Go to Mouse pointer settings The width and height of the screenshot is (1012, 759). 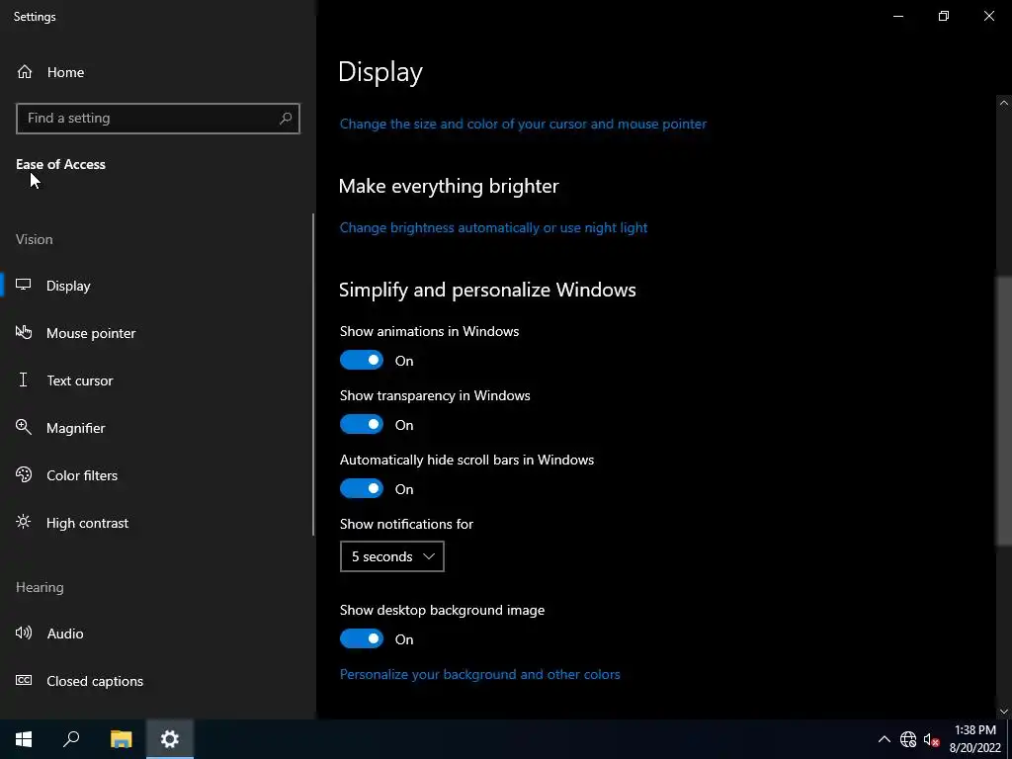click(157, 333)
